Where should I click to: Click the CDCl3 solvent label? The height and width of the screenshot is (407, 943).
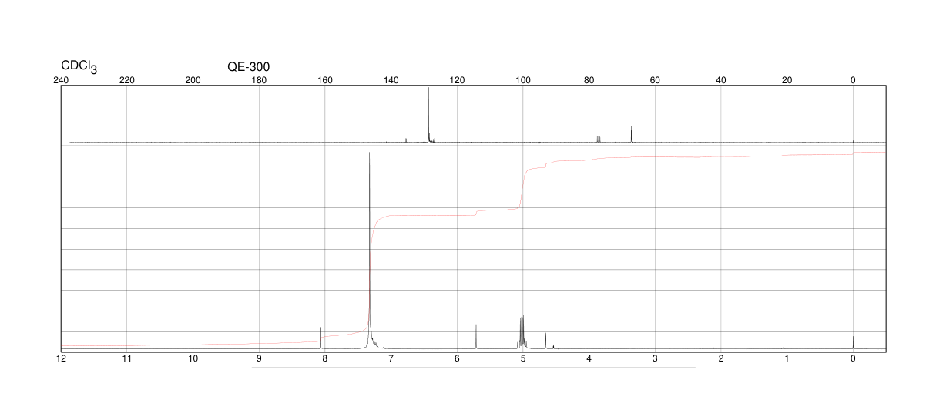click(79, 67)
